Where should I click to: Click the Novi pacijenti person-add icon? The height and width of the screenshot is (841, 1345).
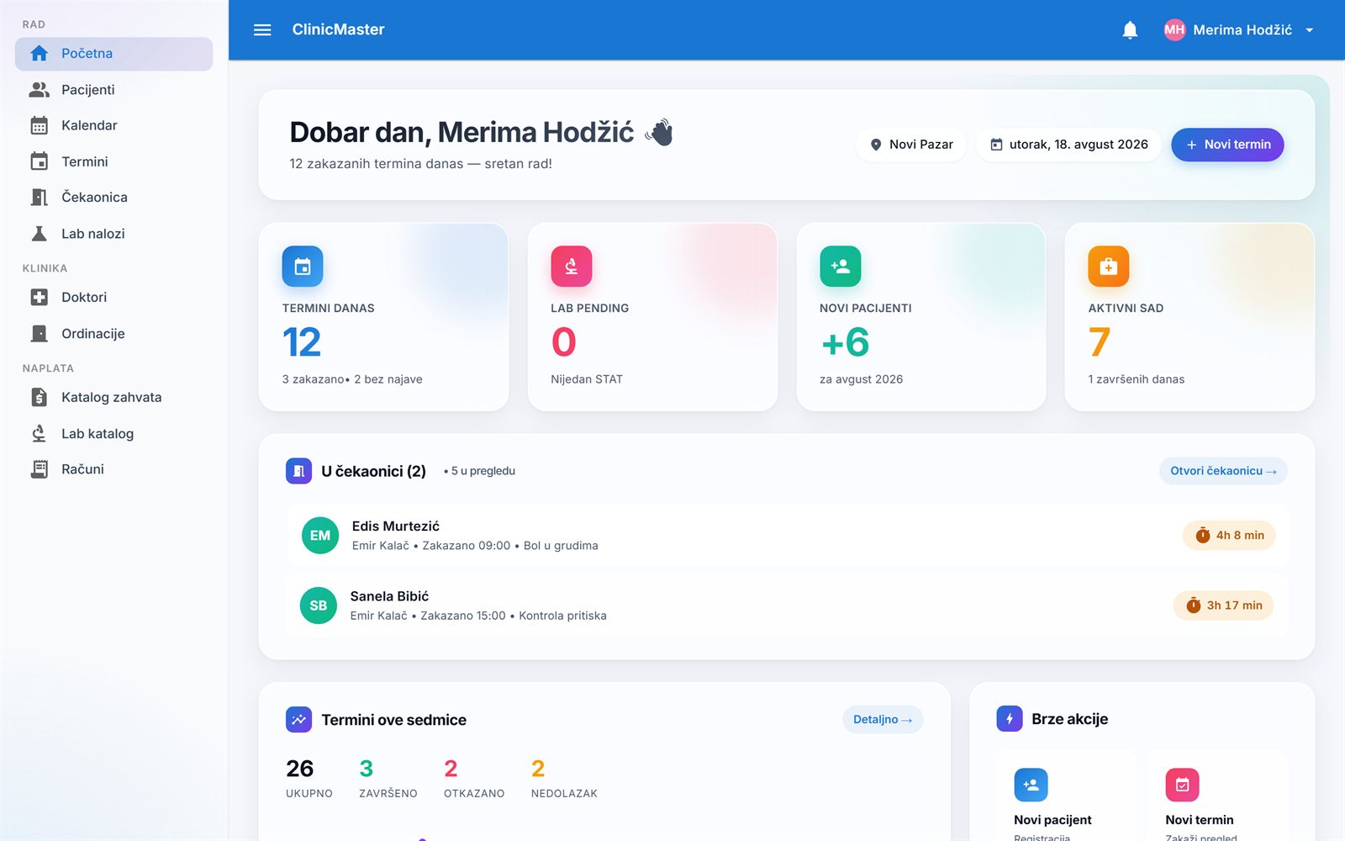[841, 267]
